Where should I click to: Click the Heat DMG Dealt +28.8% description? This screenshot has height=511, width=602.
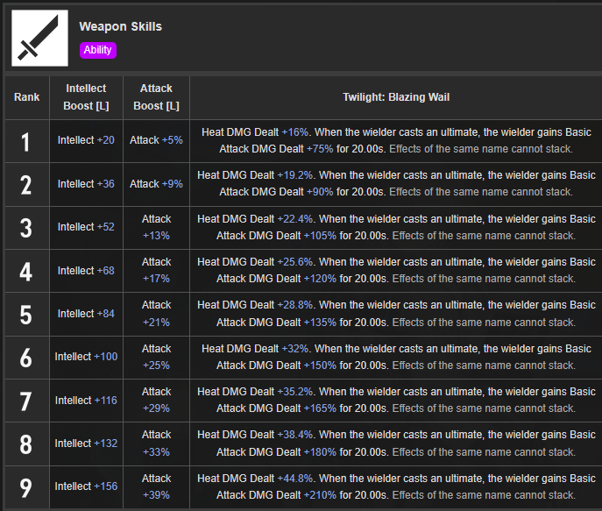tap(396, 314)
